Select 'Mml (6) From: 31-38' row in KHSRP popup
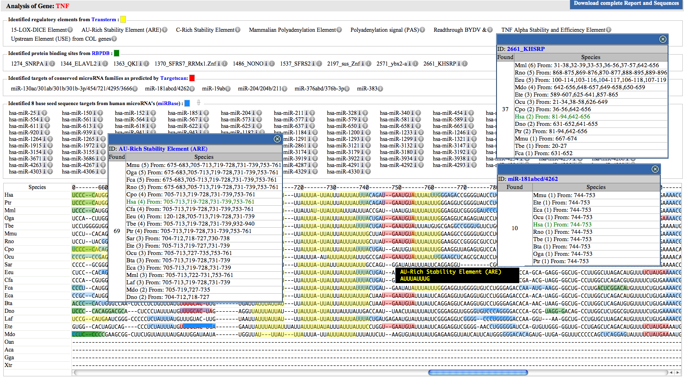The width and height of the screenshot is (684, 378). (x=591, y=65)
